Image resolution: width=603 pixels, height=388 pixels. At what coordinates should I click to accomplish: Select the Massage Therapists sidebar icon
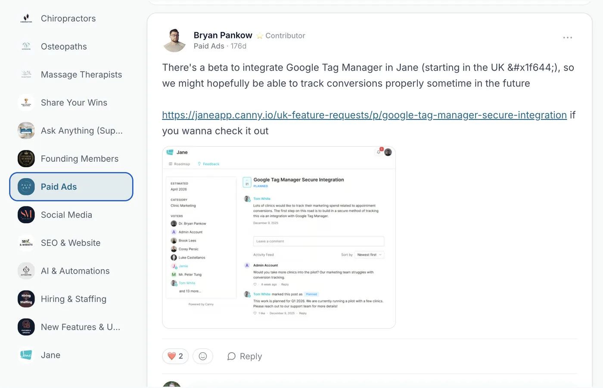click(26, 75)
